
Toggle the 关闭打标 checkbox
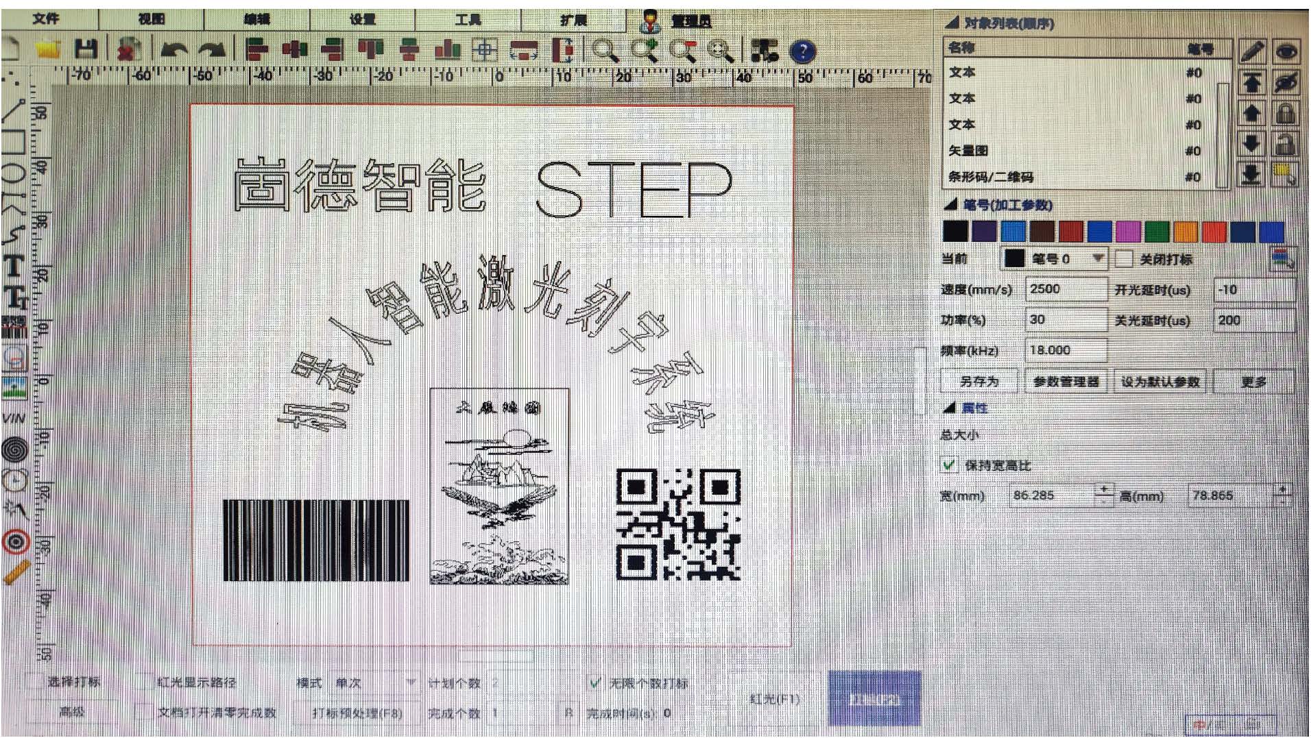1123,259
